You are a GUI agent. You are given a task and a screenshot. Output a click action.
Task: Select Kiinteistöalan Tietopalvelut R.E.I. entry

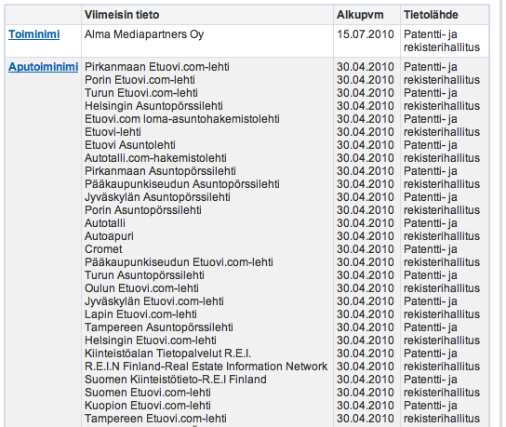(167, 354)
